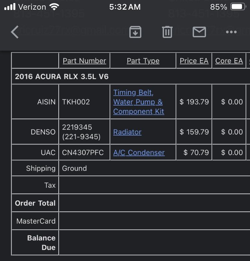
Task: Select part number TKH002 cell
Action: 84,102
